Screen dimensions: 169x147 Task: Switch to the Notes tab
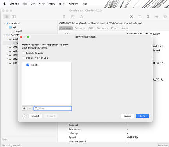(125, 28)
